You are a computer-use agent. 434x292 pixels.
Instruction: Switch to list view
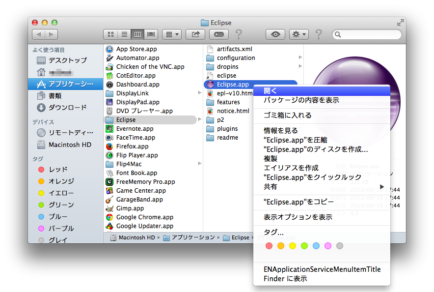tap(124, 34)
